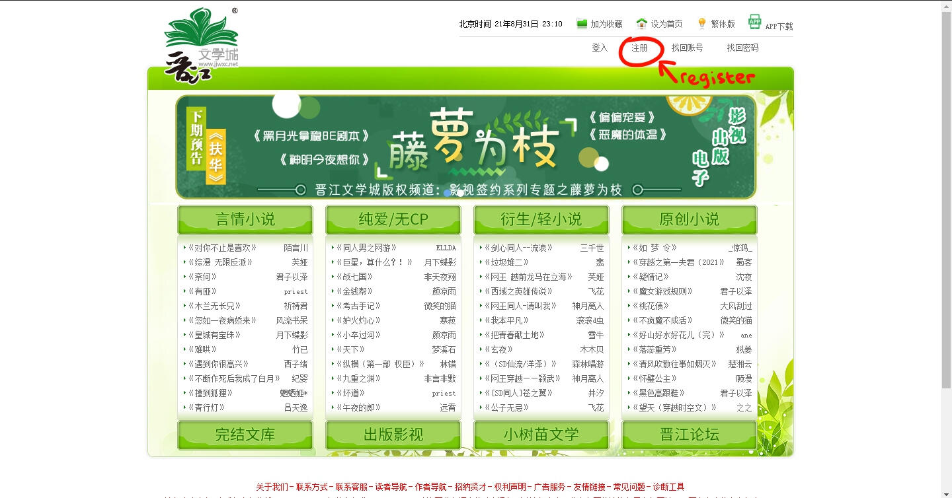Switch to the 纯爱/无CP category tab

click(393, 219)
